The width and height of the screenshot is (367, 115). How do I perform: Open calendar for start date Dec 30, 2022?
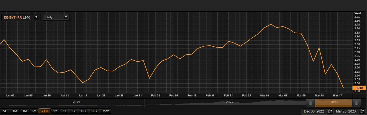point(330,111)
